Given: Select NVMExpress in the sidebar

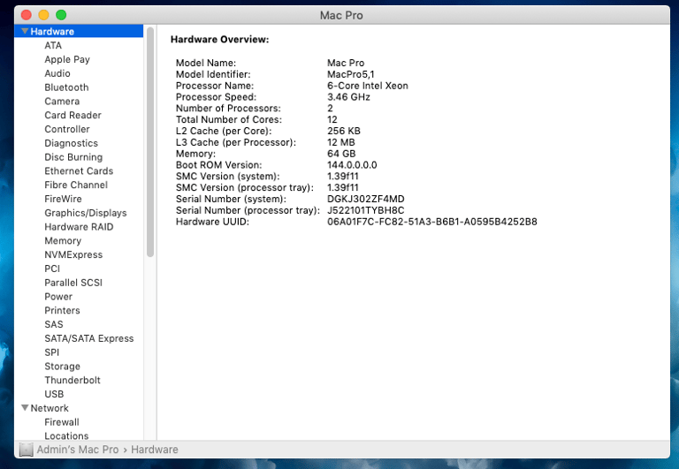Looking at the screenshot, I should pyautogui.click(x=73, y=254).
